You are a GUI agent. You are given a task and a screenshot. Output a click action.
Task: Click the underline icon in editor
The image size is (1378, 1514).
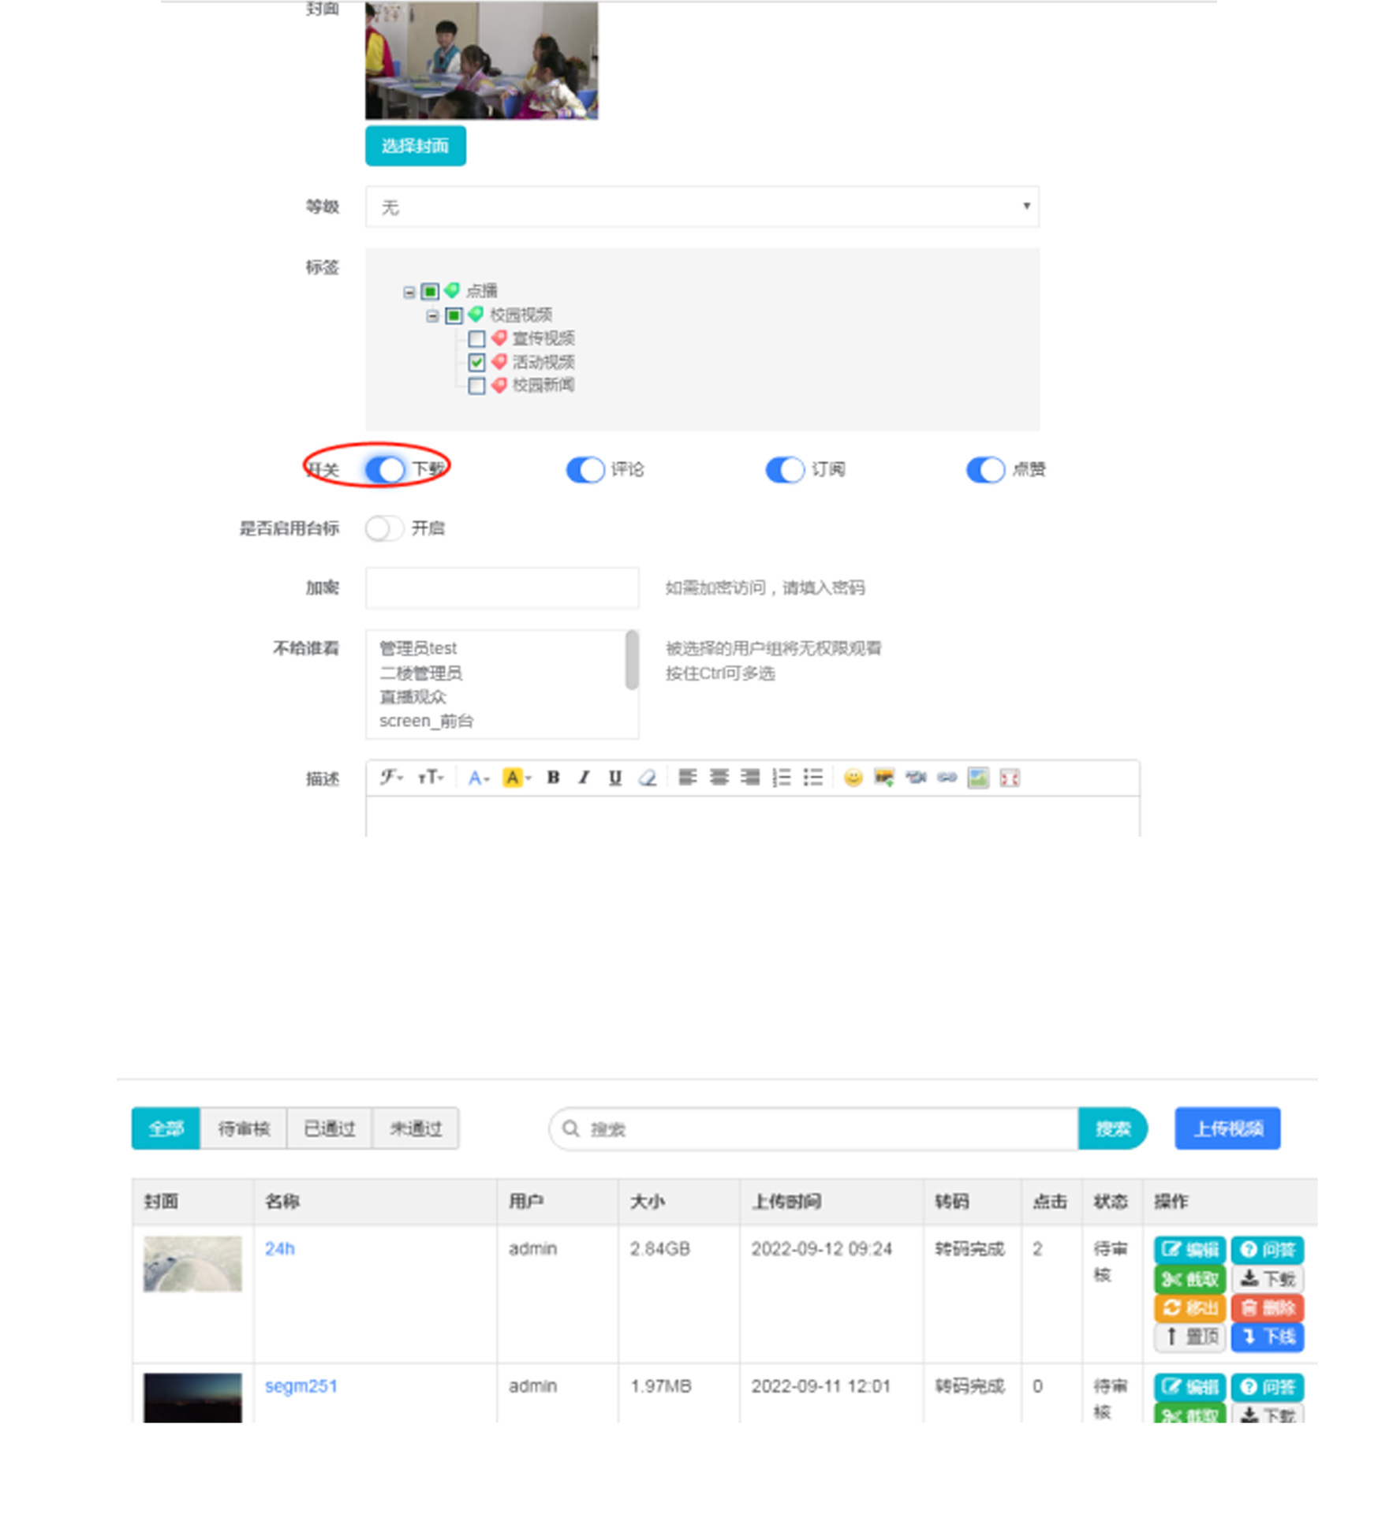point(615,778)
